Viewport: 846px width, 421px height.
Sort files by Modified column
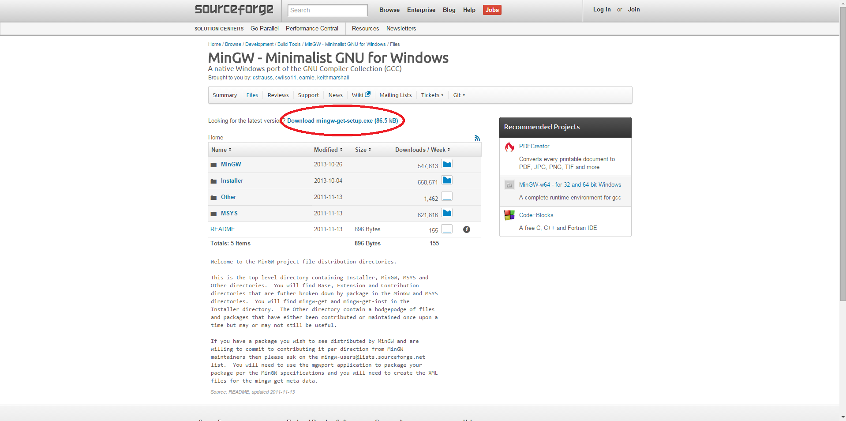(328, 150)
